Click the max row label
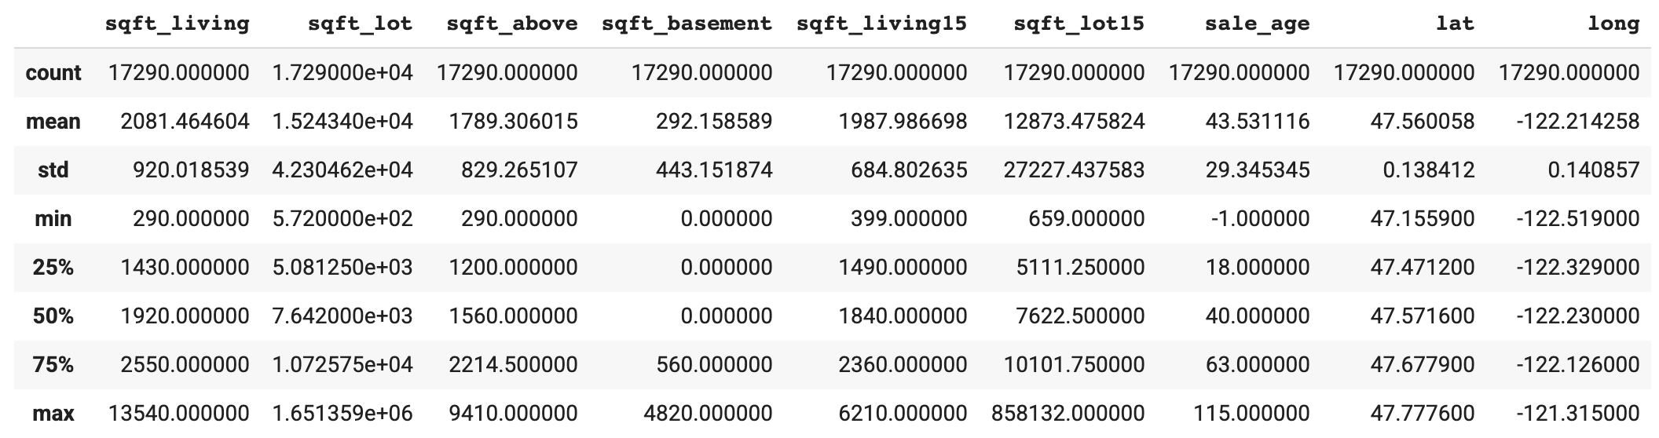 coord(53,414)
